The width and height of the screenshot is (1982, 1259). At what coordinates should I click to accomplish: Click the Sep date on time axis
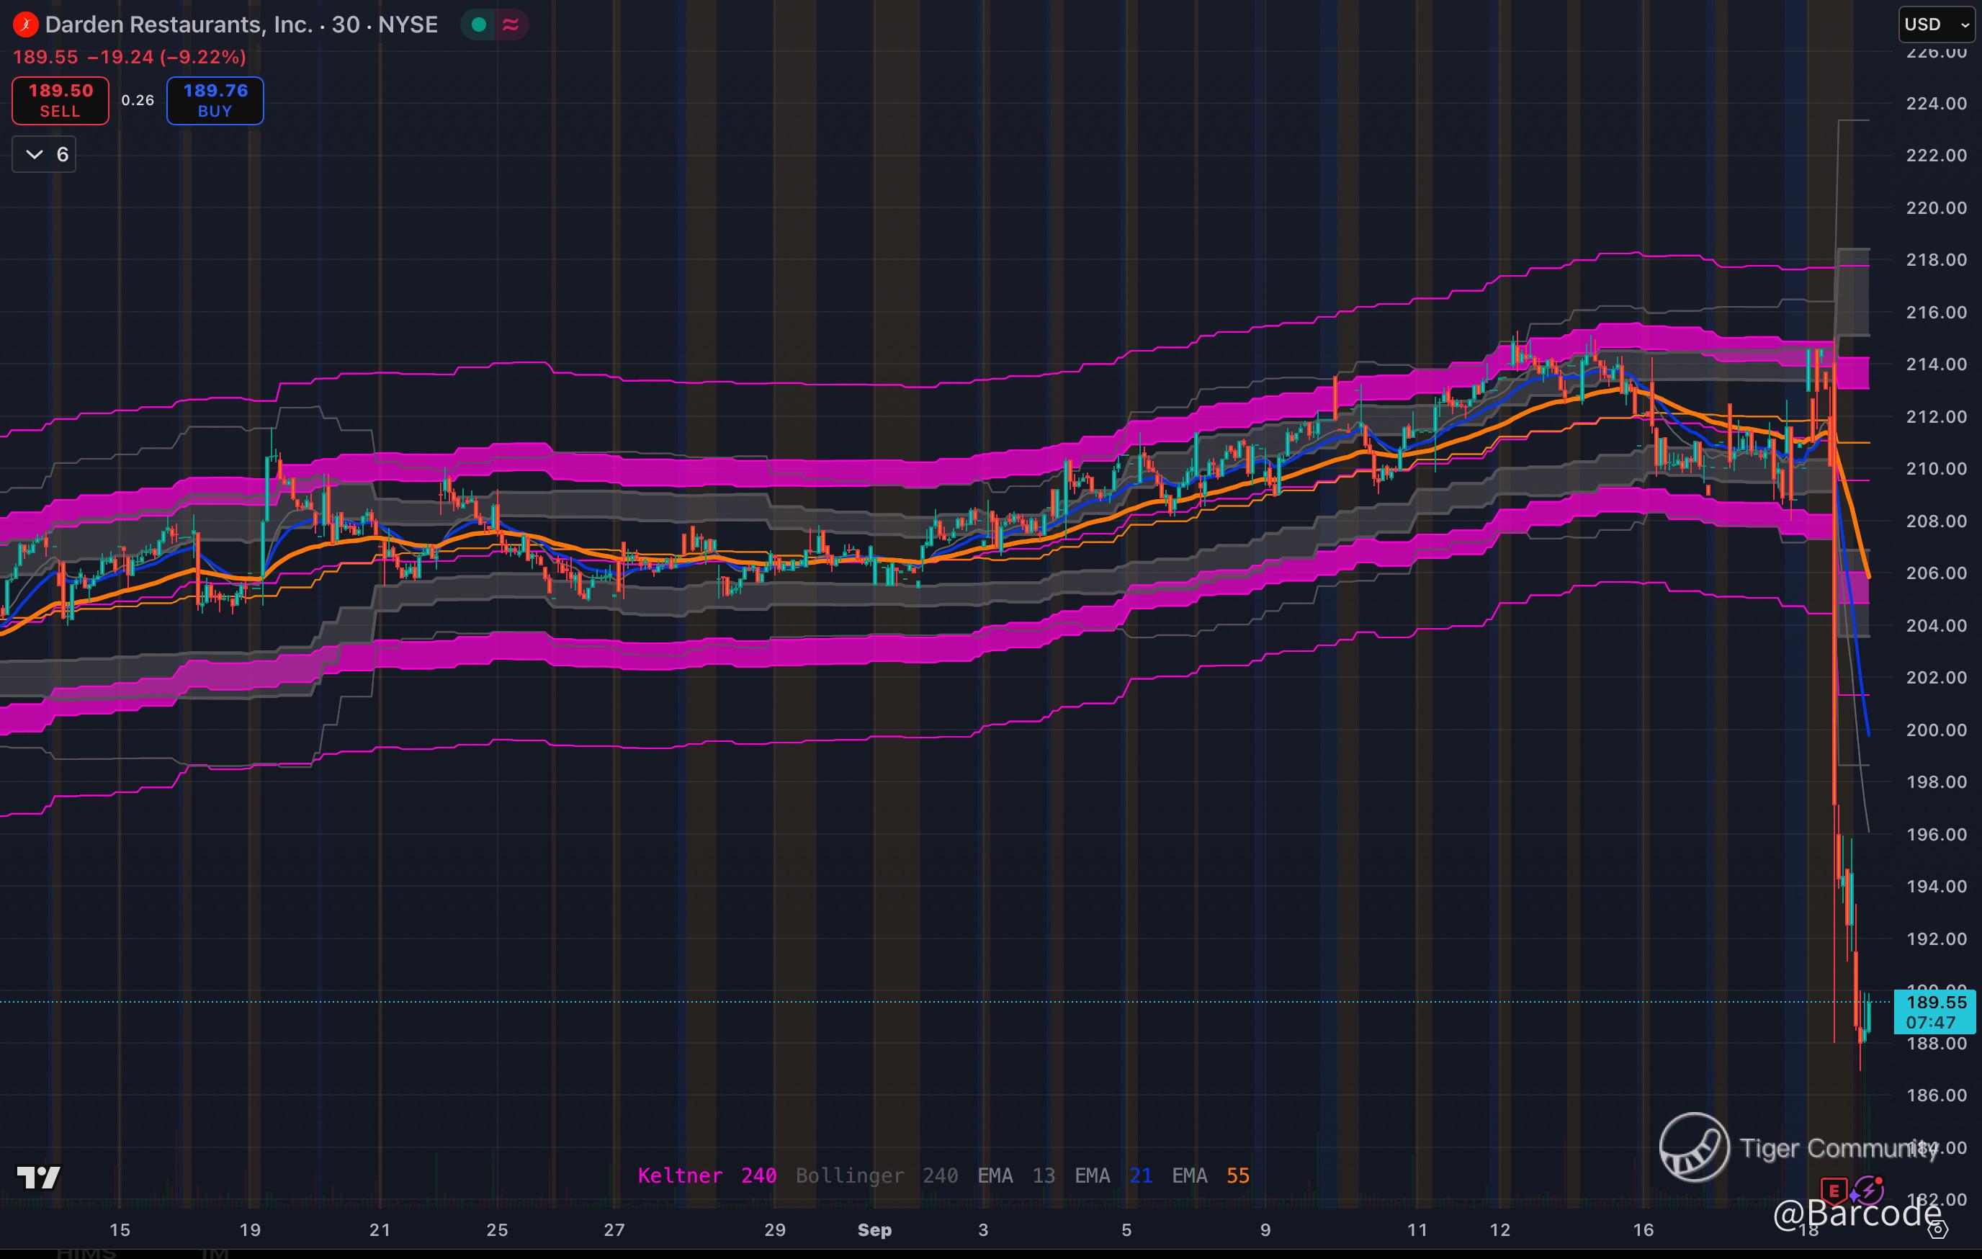(874, 1230)
